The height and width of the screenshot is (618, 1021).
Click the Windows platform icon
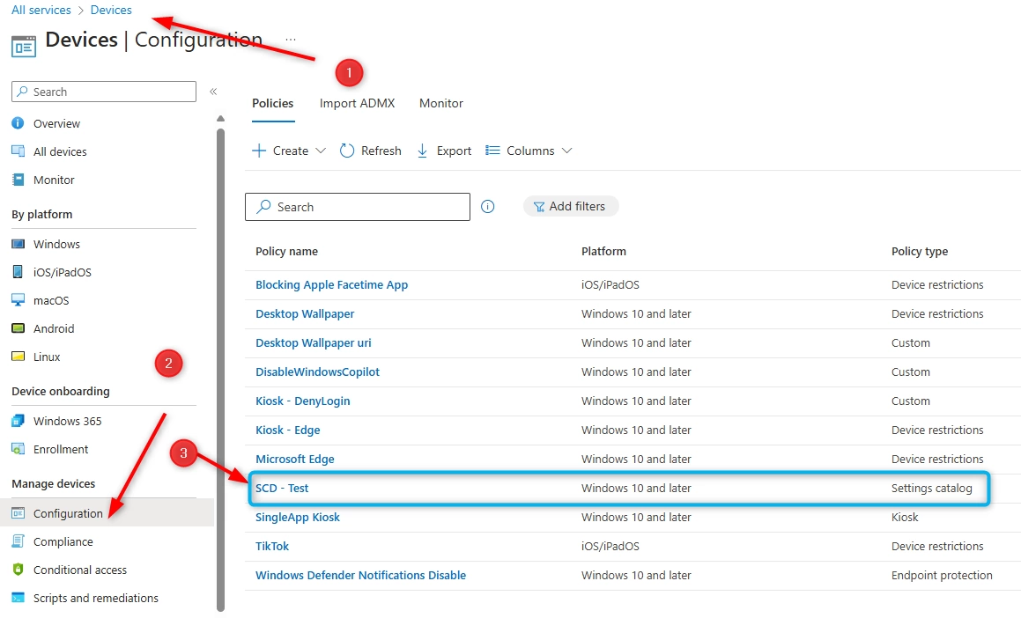point(18,244)
